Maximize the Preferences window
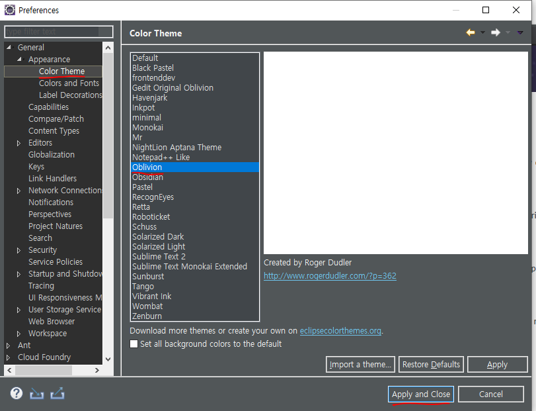The width and height of the screenshot is (536, 411). [485, 10]
